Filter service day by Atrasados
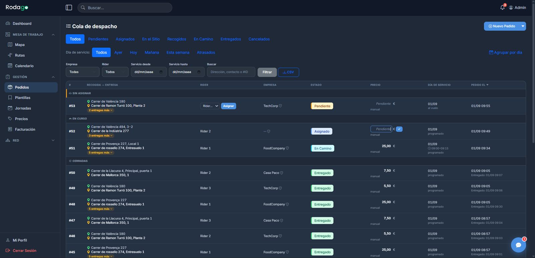 [206, 52]
